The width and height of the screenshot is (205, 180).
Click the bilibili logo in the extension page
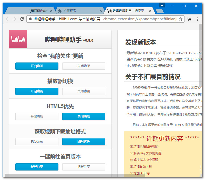(18, 39)
